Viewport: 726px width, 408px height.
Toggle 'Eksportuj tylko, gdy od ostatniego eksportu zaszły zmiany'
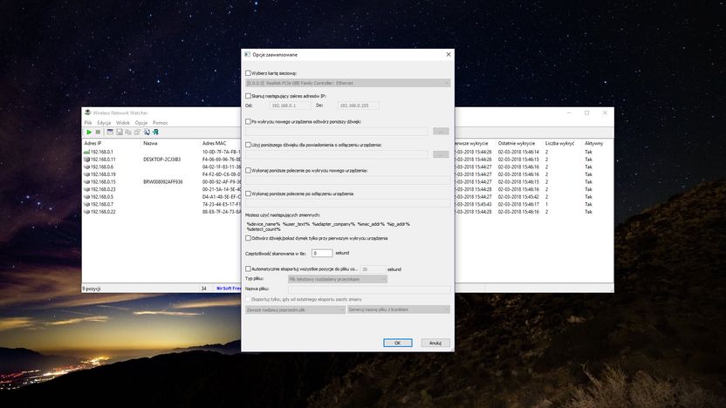248,299
